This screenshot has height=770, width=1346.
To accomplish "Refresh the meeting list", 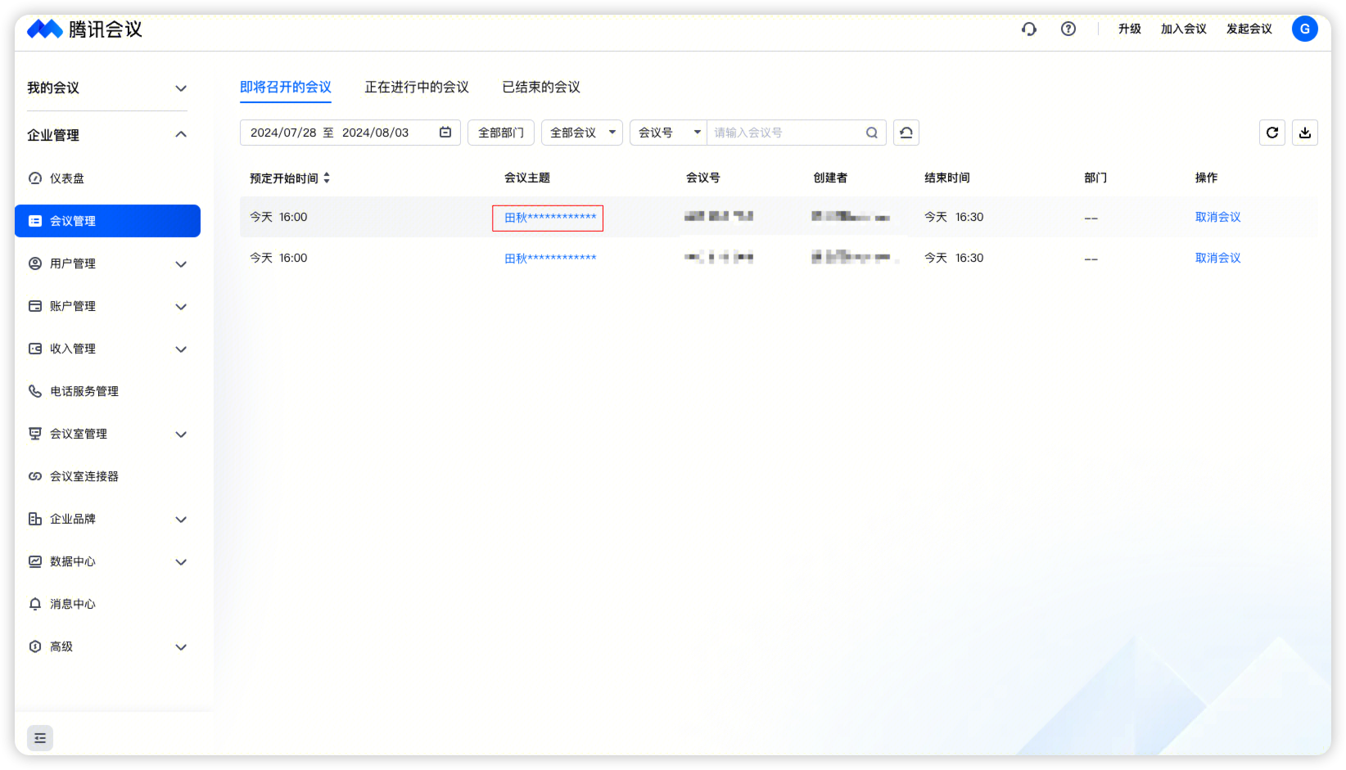I will click(1272, 133).
